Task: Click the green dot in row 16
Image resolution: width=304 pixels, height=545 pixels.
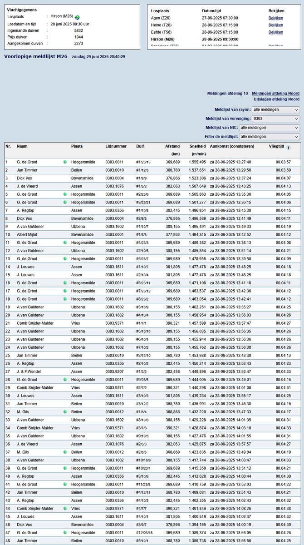Action: click(65, 283)
